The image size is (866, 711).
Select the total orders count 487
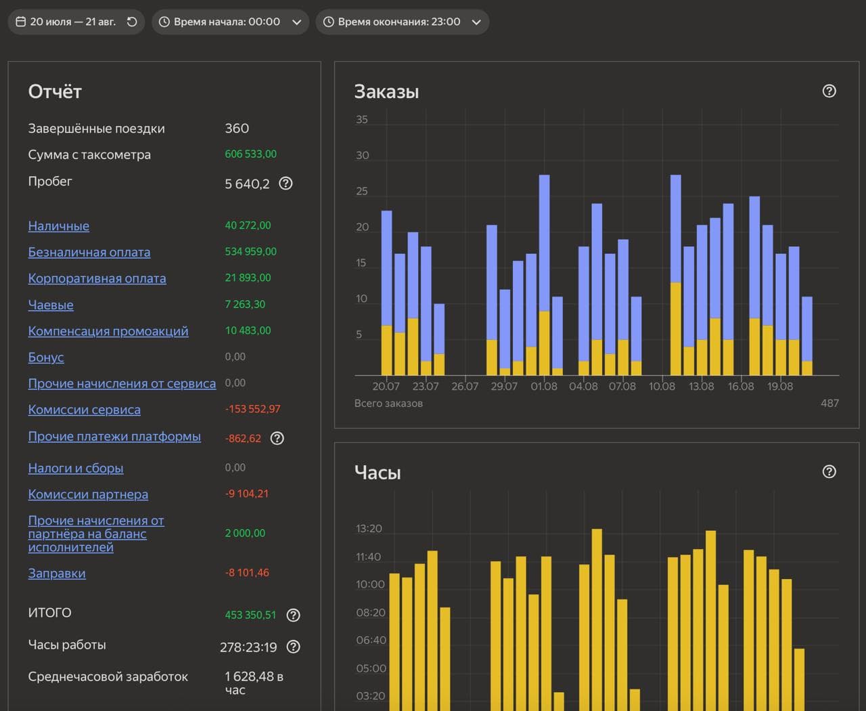pyautogui.click(x=829, y=404)
